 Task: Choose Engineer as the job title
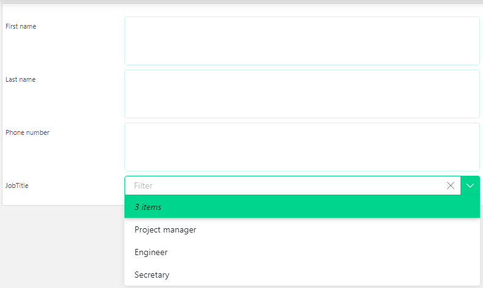coord(302,252)
